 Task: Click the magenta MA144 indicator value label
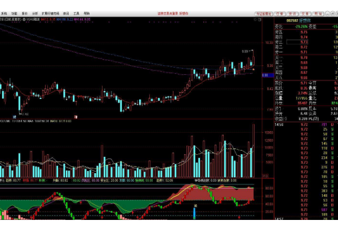[x=82, y=19]
